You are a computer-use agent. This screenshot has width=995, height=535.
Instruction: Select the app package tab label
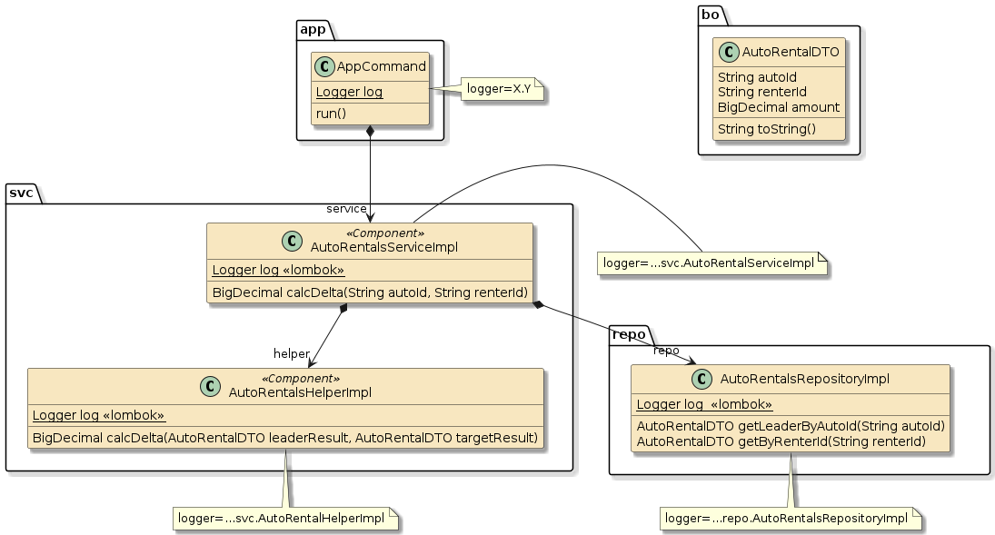point(313,29)
